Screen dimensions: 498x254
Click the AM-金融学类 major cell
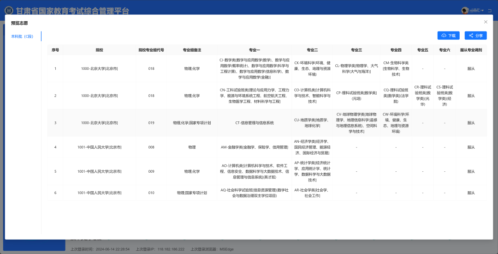[255, 147]
